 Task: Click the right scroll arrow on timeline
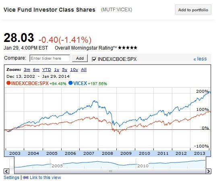tap(209, 171)
